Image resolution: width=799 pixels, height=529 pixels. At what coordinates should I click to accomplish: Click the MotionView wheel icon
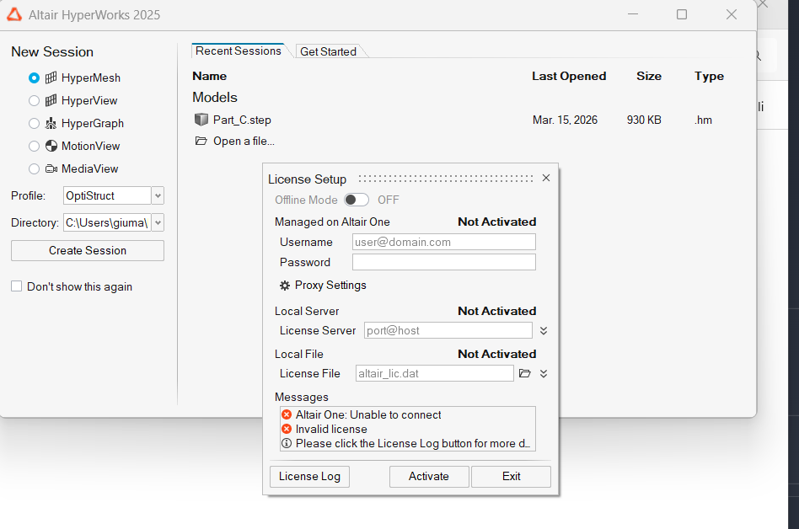point(51,146)
